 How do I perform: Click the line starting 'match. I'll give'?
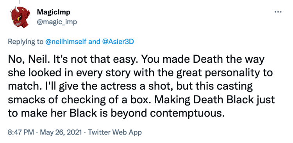(130, 87)
